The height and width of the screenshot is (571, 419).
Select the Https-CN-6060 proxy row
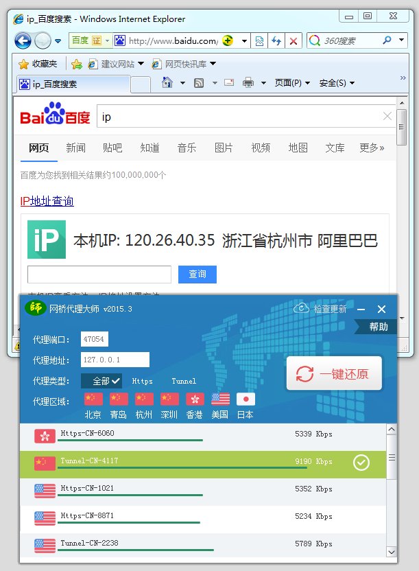coord(203,436)
